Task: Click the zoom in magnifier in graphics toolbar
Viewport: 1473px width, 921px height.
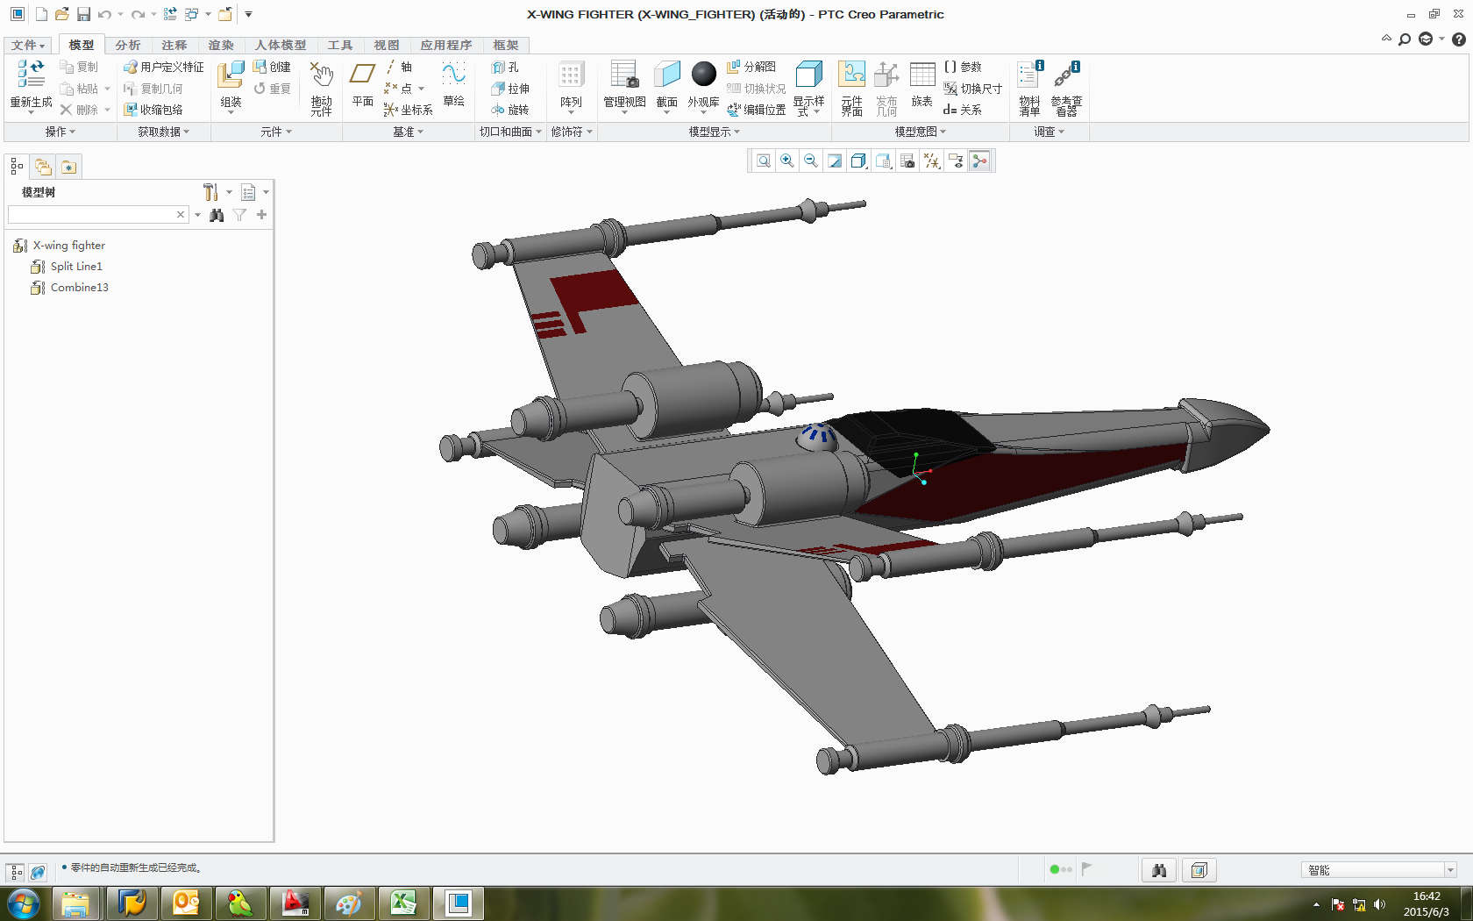Action: (x=787, y=161)
